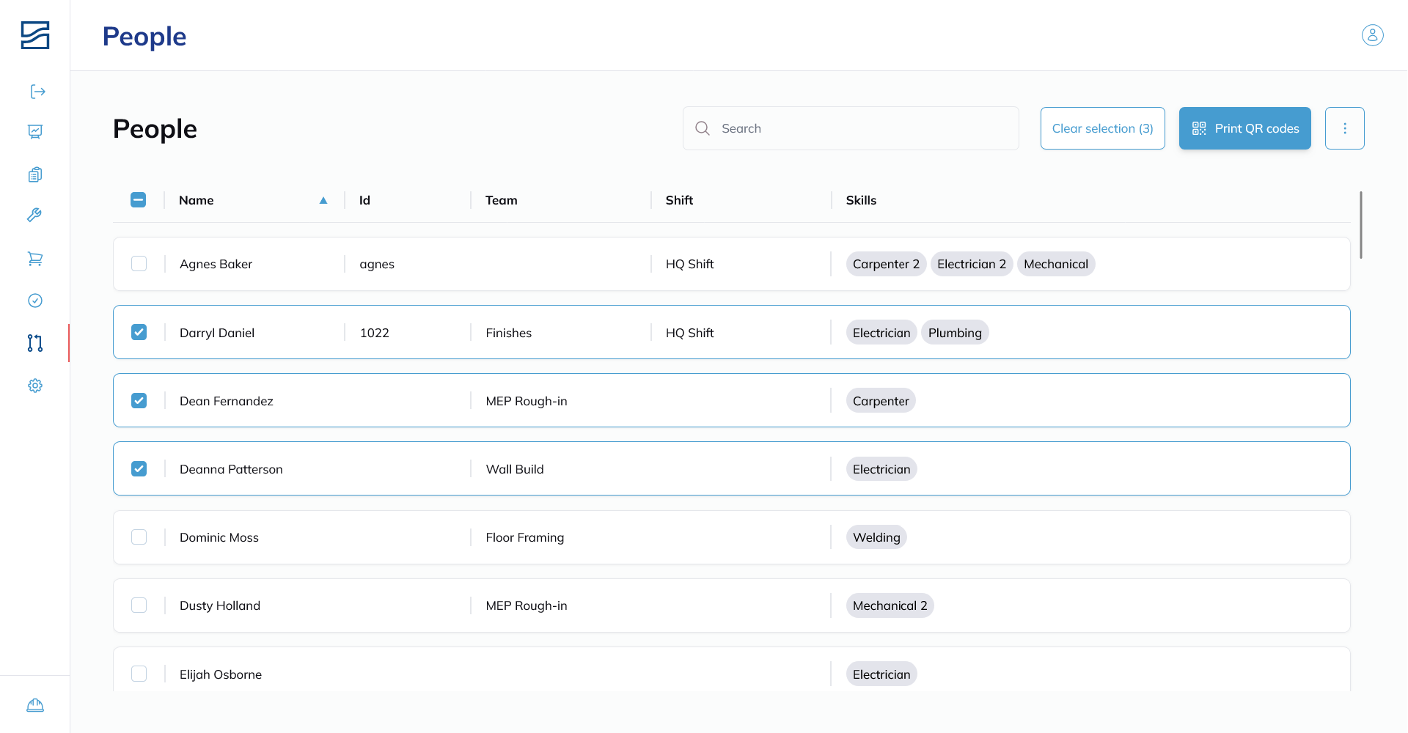Check the Elijah Osborne row checkbox

[x=139, y=674]
